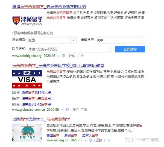The image size is (164, 147).
Task: Click 评价 link beside oxbridgedu.org result
Action: pyautogui.click(x=72, y=56)
